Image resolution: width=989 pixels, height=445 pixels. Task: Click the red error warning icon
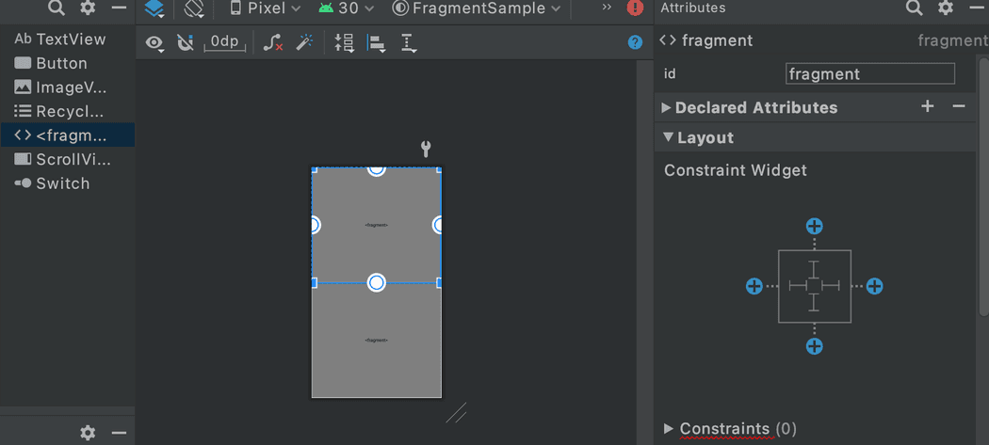[635, 8]
